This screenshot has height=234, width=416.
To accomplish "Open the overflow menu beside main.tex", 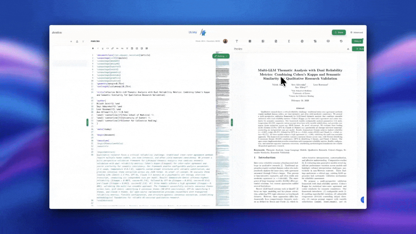I will (83, 41).
